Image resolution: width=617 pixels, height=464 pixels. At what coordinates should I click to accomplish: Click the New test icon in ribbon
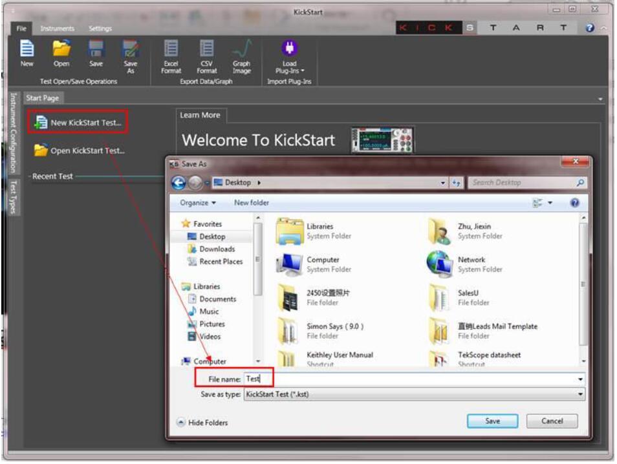click(x=27, y=50)
